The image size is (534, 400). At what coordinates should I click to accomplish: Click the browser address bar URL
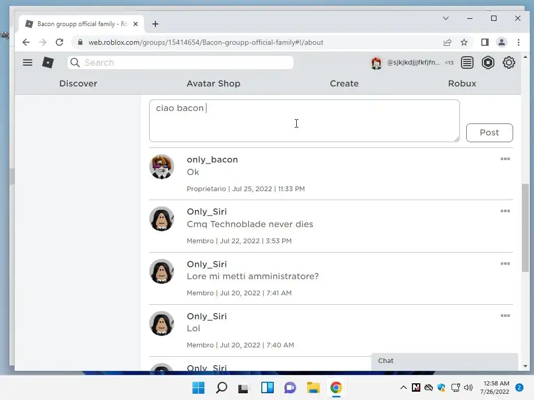(205, 42)
